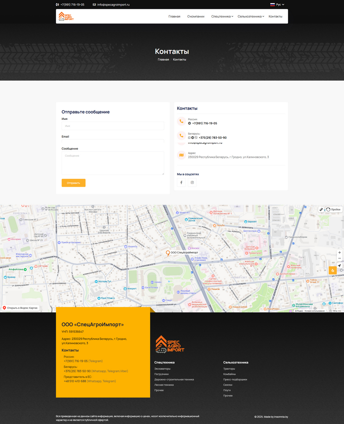
Task: Open the Экскаваторы footer link
Action: tap(162, 369)
